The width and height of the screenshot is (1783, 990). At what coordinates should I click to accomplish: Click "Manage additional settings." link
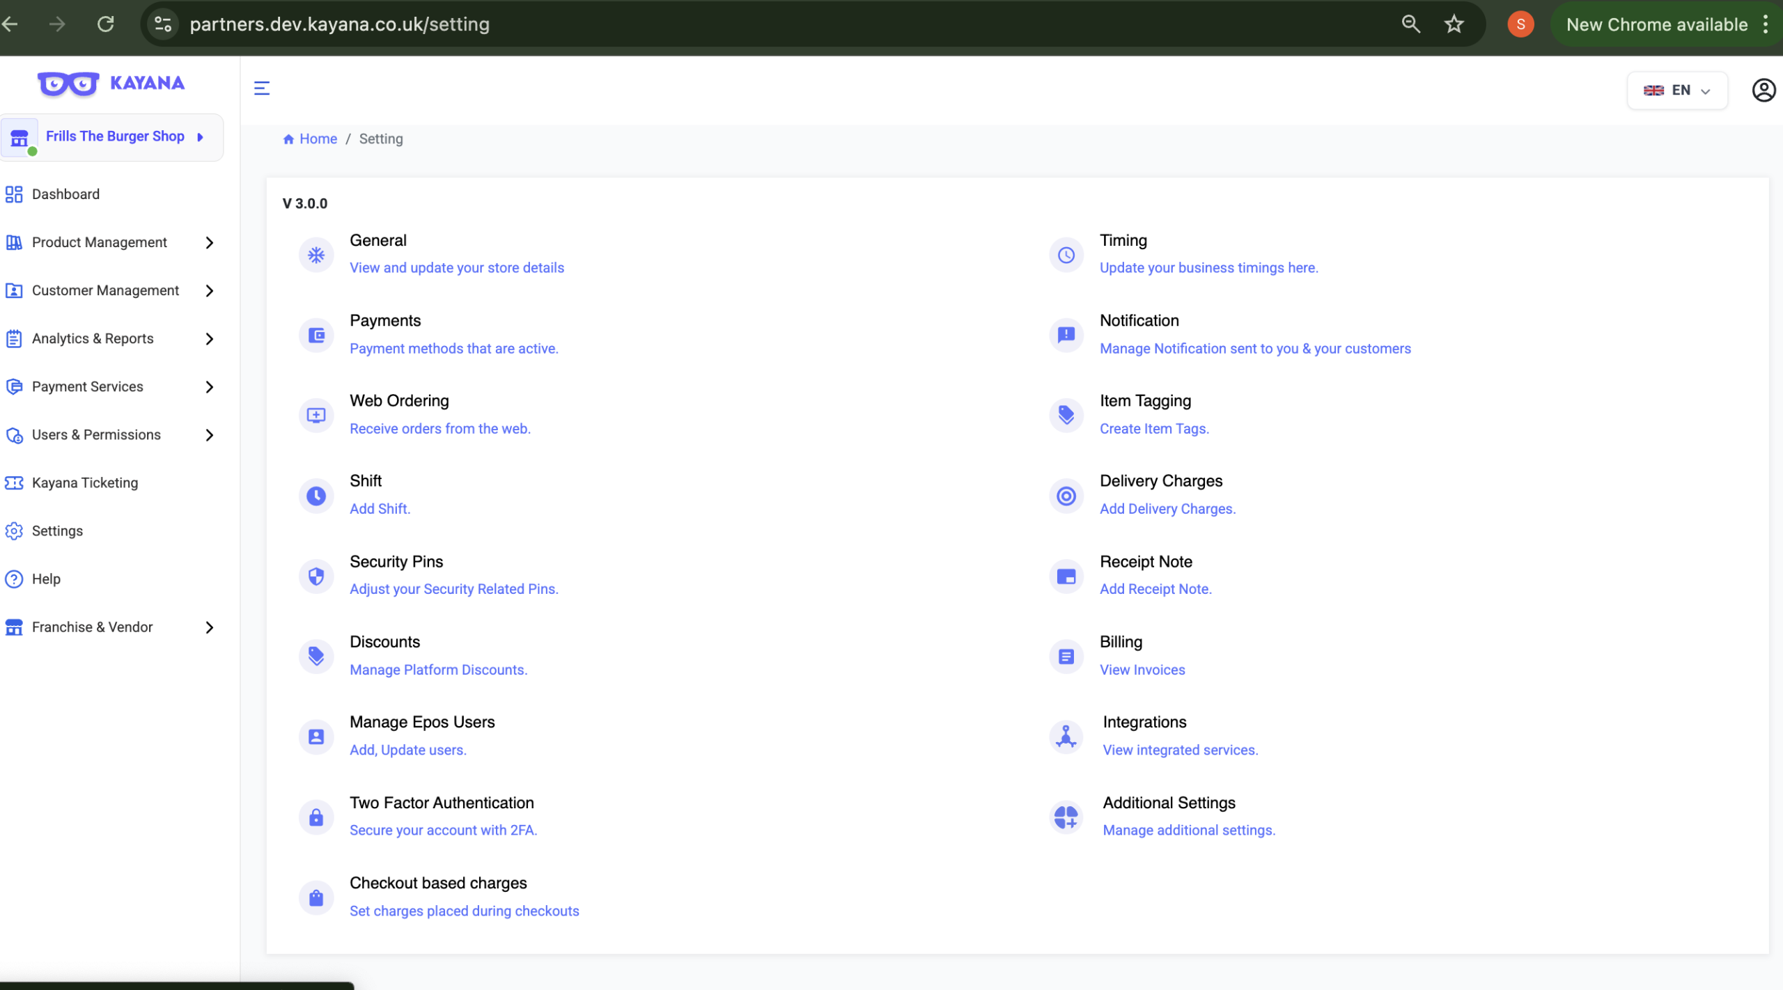pyautogui.click(x=1189, y=831)
